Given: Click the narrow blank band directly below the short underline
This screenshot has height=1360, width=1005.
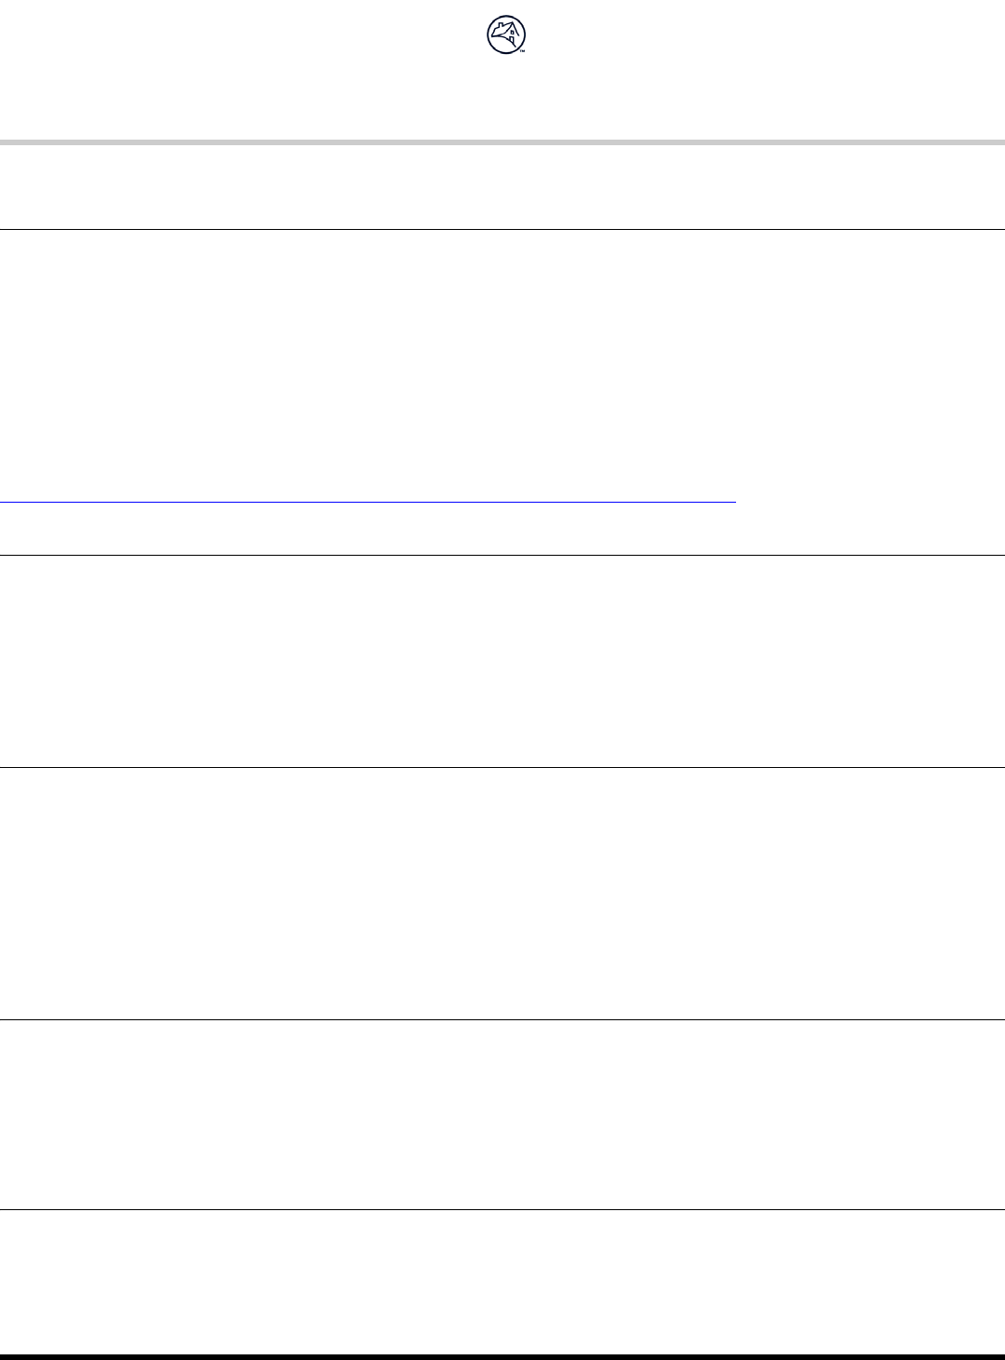Looking at the screenshot, I should tap(502, 529).
